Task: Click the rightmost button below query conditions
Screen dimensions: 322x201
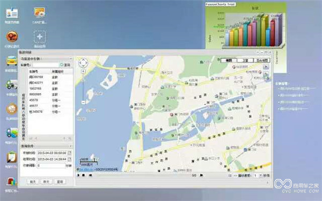Action: pos(60,182)
